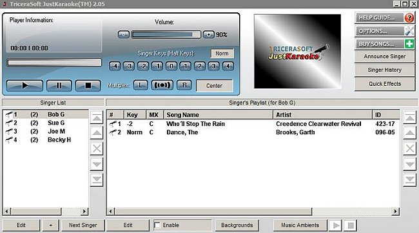Open the Singer History panel
This screenshot has width=419, height=233.
pyautogui.click(x=385, y=70)
